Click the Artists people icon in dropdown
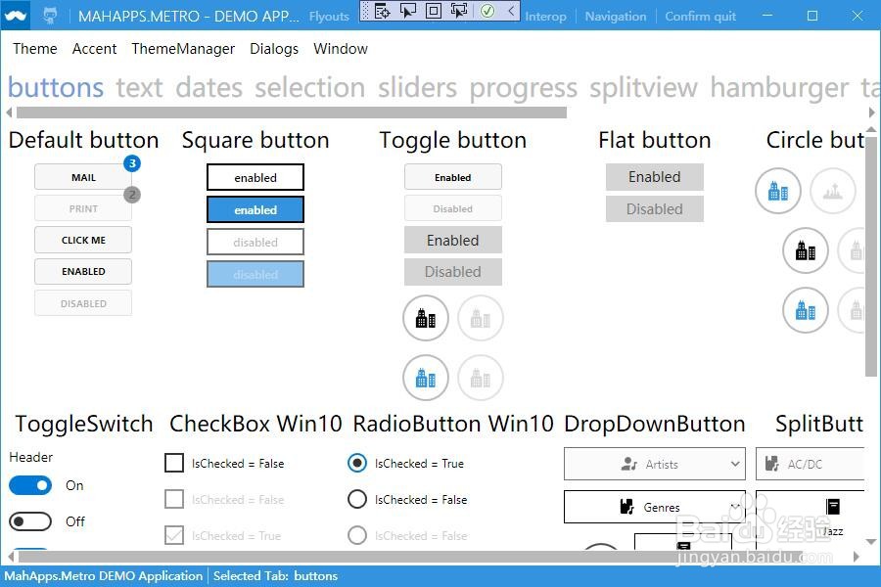The width and height of the screenshot is (881, 587). (x=628, y=464)
